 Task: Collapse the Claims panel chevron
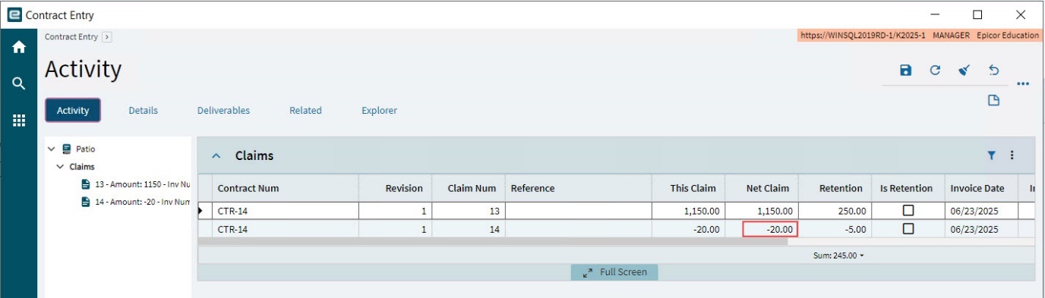click(216, 155)
